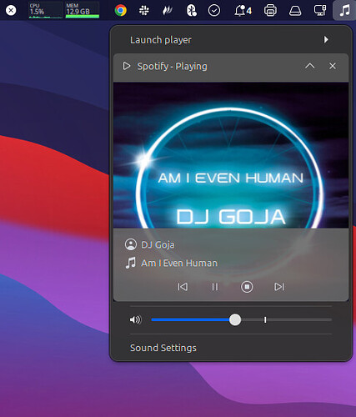
Task: Click the track title Am I Even Human
Action: [x=179, y=263]
